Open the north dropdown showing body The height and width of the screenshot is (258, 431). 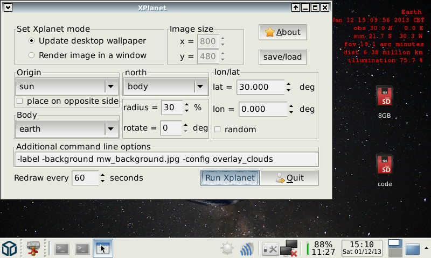tap(165, 86)
